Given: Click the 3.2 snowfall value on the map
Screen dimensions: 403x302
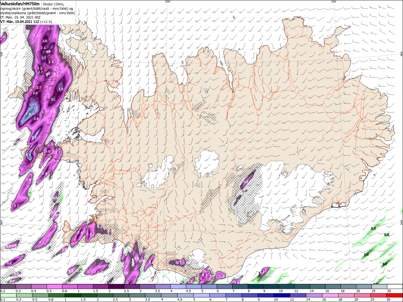Looking at the screenshot, I should tap(53, 99).
